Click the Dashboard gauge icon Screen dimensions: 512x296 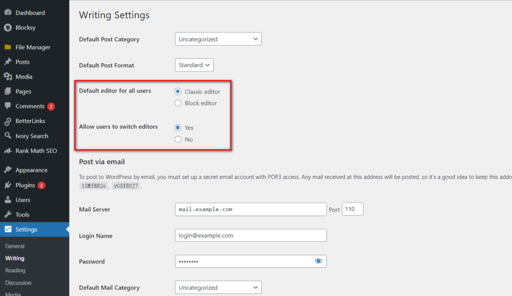[x=8, y=12]
